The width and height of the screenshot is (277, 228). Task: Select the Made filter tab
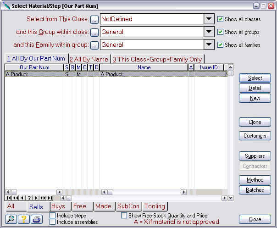click(x=105, y=206)
